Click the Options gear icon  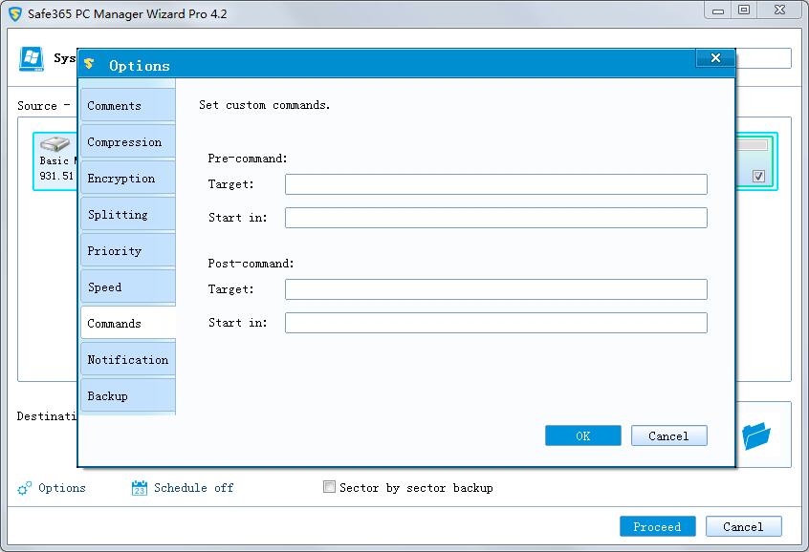point(25,488)
